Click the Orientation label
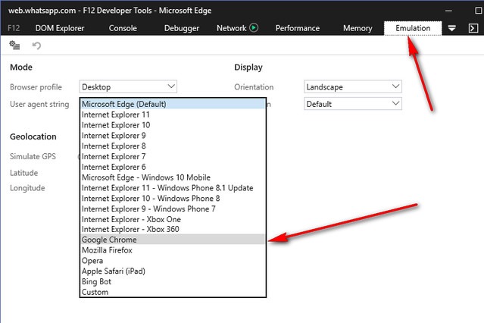Viewport: 484px width, 323px height. point(254,87)
